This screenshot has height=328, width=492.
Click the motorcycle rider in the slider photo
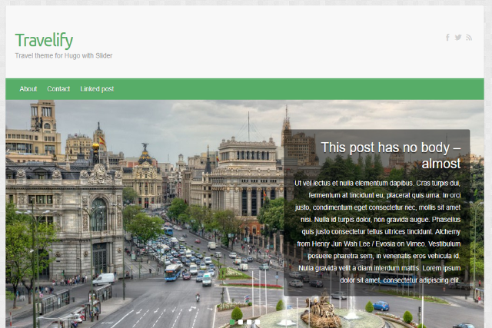(198, 297)
